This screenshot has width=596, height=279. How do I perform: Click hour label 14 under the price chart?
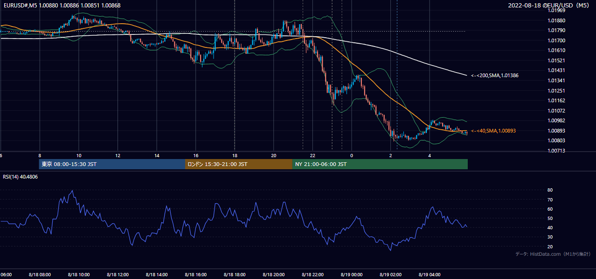pyautogui.click(x=157, y=155)
